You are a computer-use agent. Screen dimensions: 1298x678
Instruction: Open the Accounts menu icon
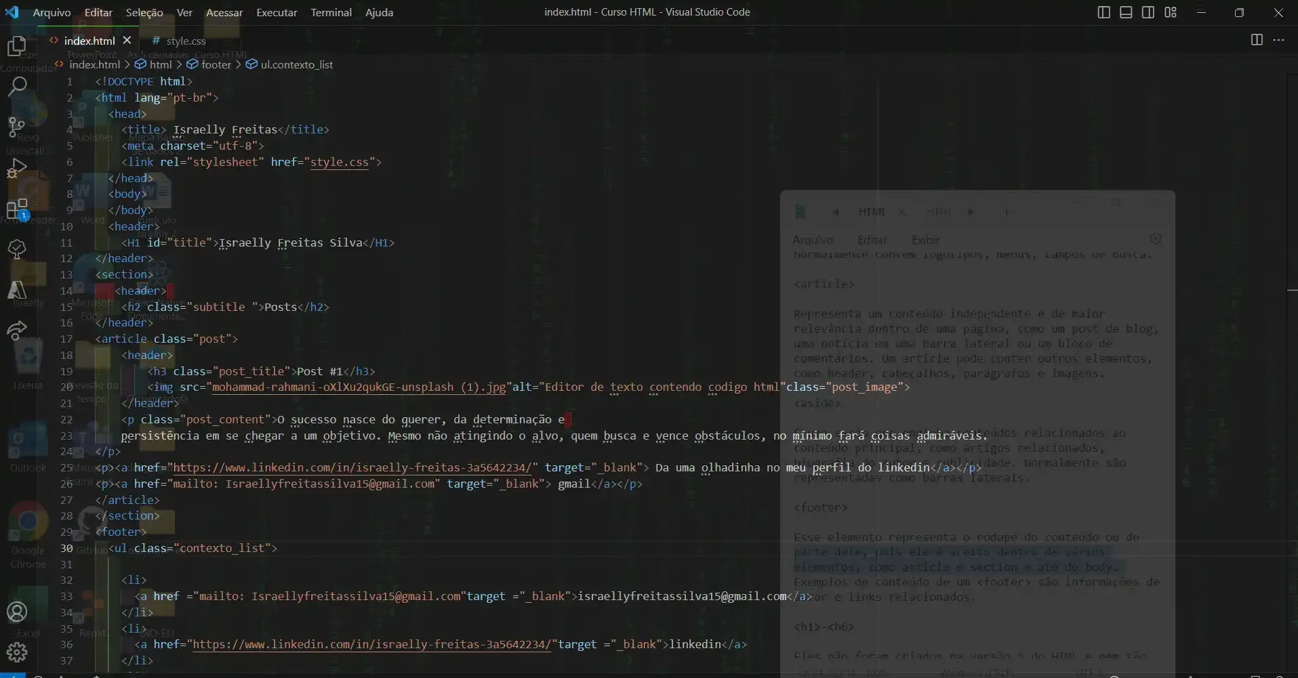[x=16, y=612]
